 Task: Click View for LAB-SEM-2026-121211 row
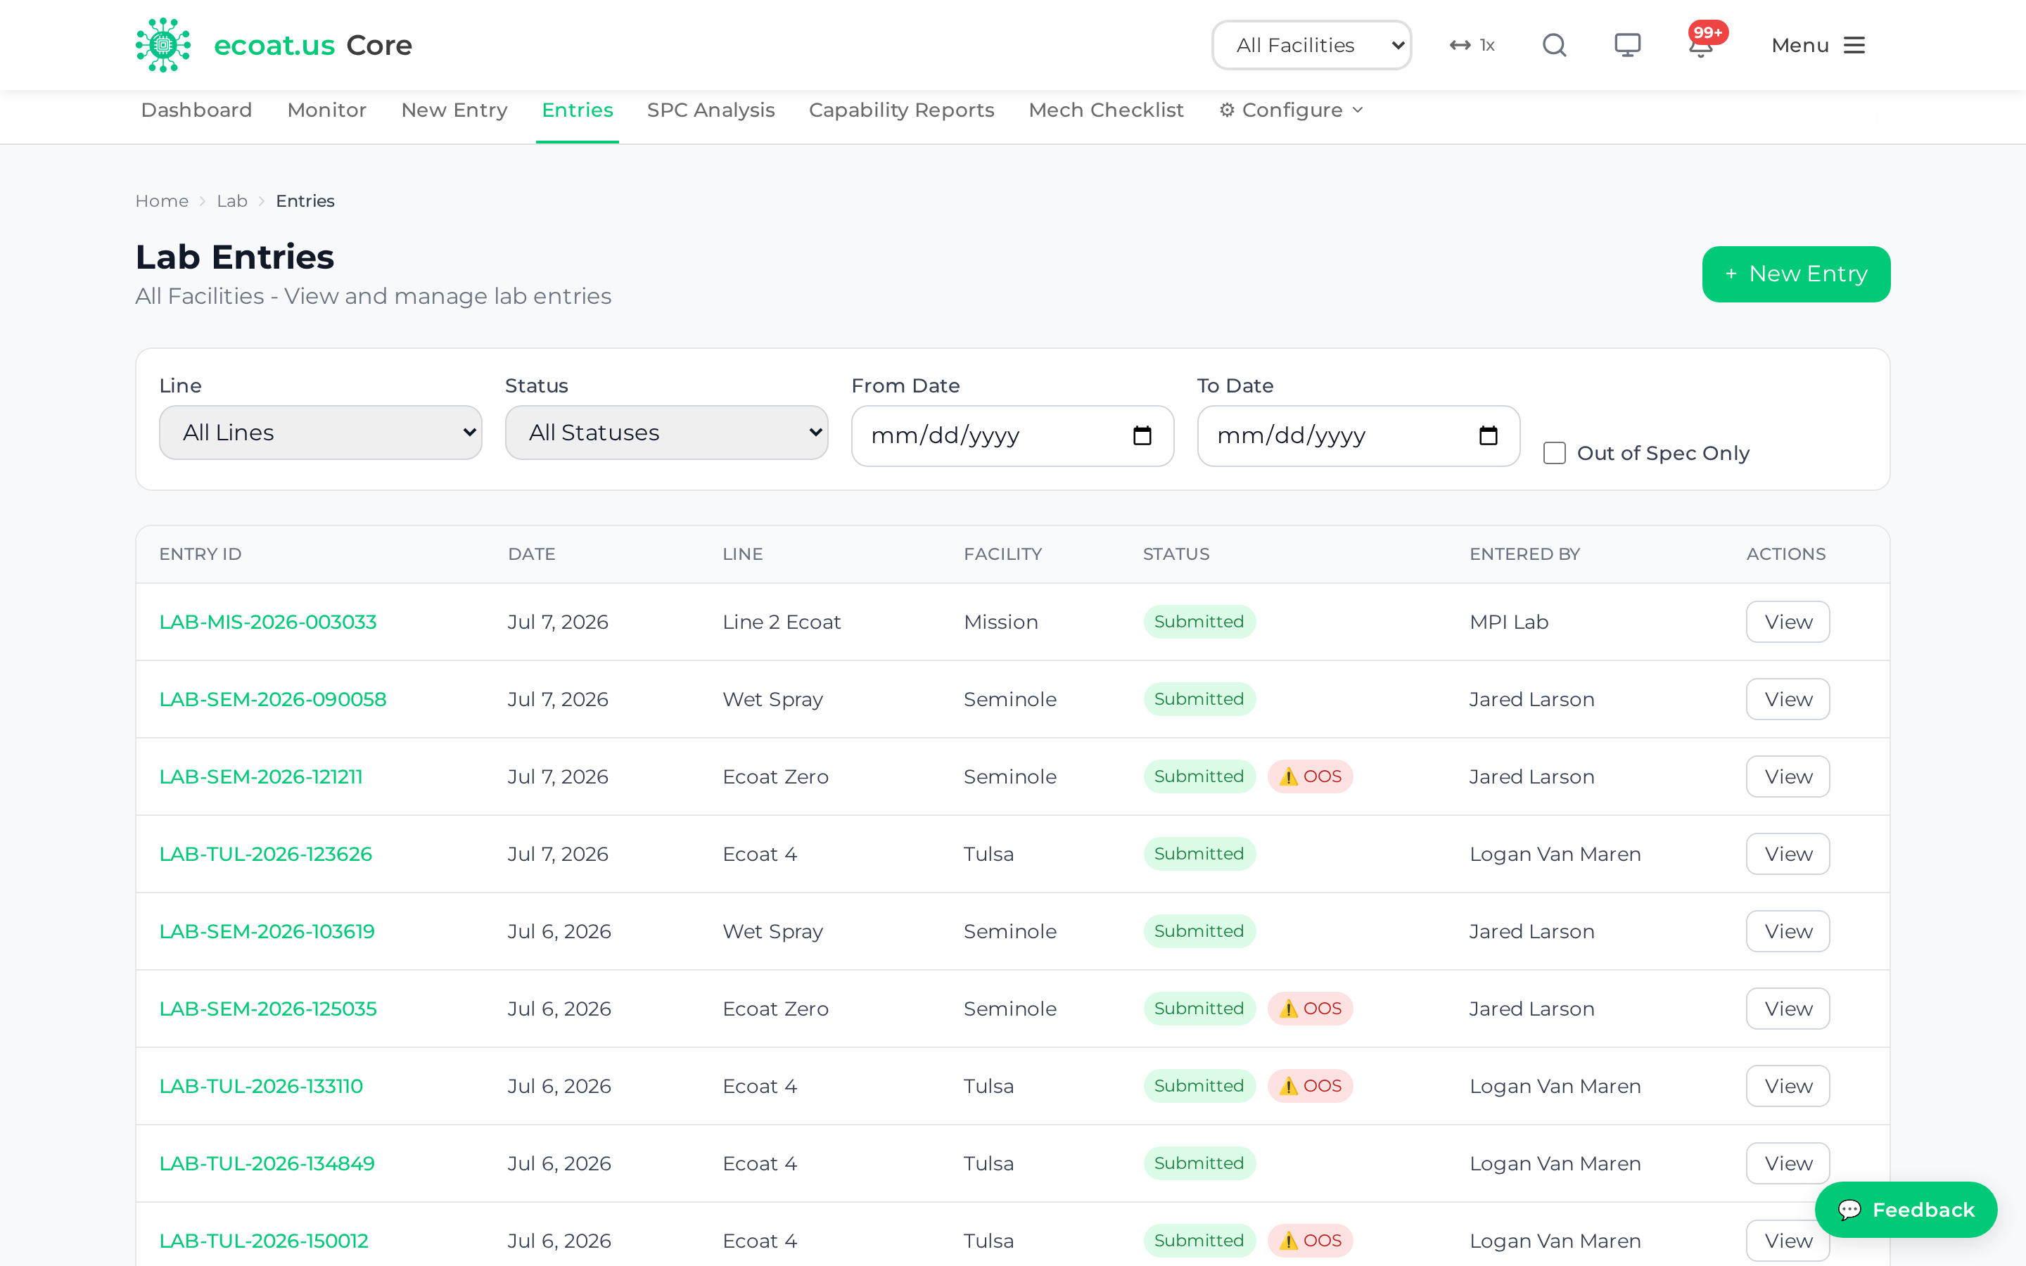coord(1788,776)
